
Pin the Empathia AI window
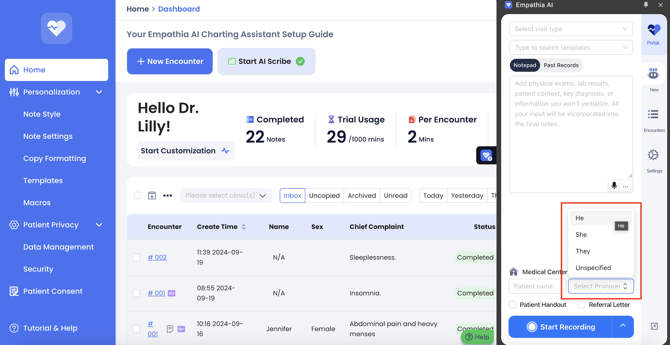click(646, 5)
